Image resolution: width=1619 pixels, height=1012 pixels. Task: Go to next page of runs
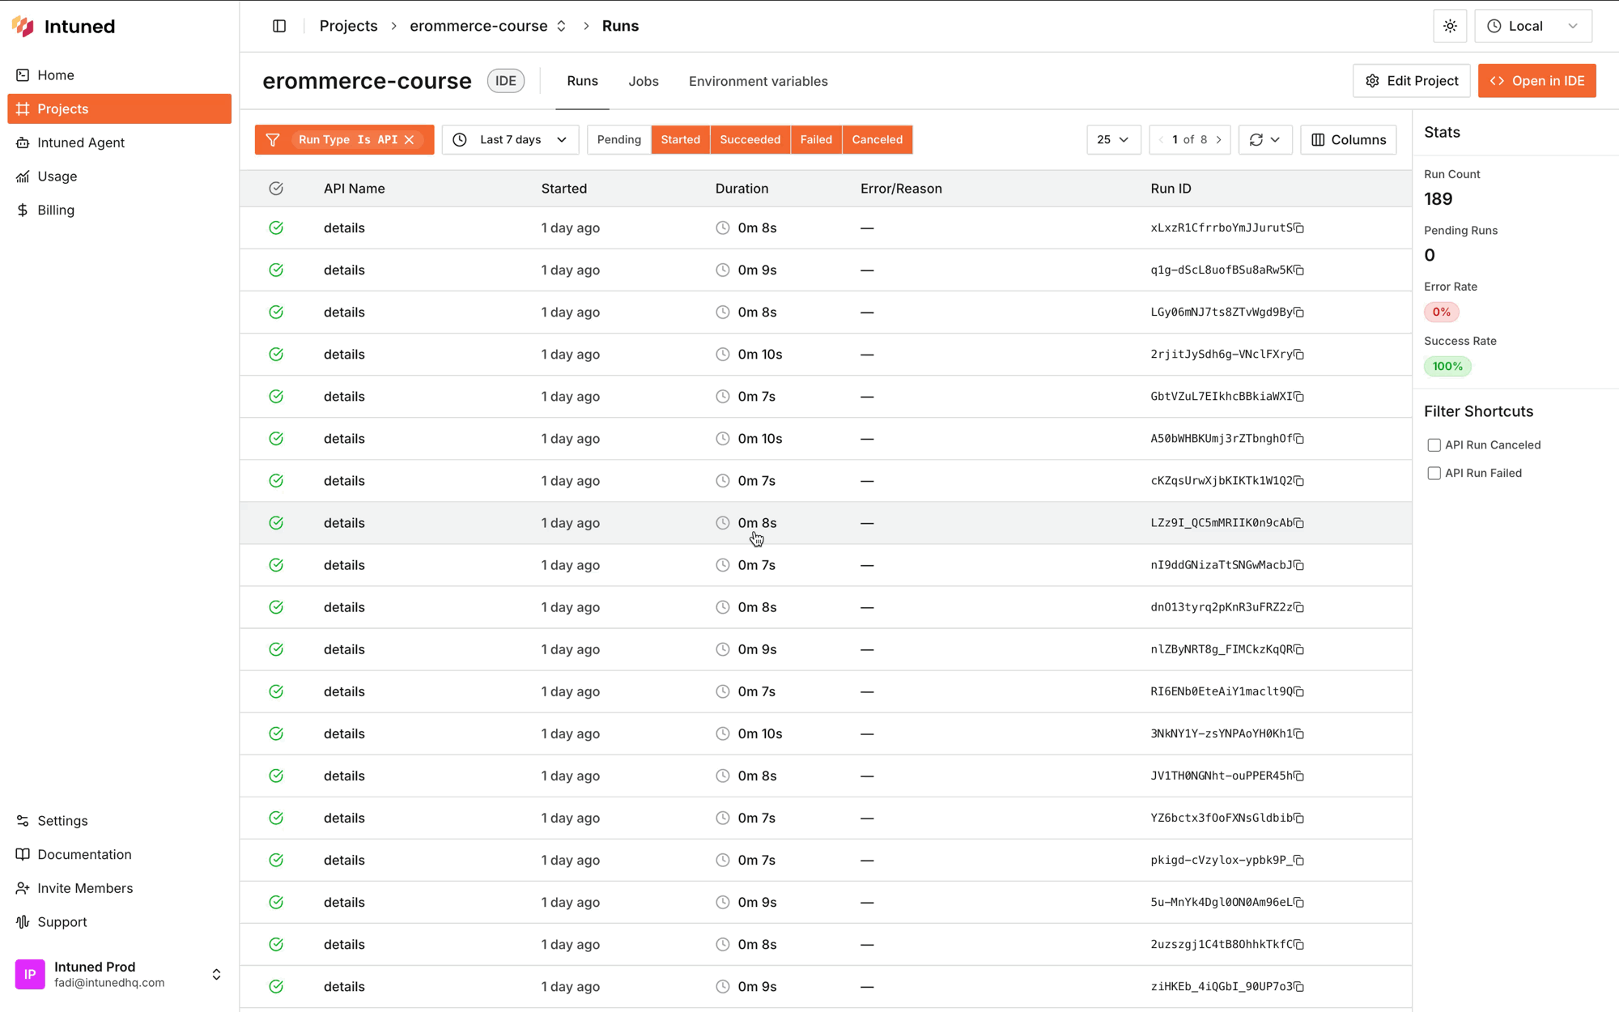click(1219, 139)
